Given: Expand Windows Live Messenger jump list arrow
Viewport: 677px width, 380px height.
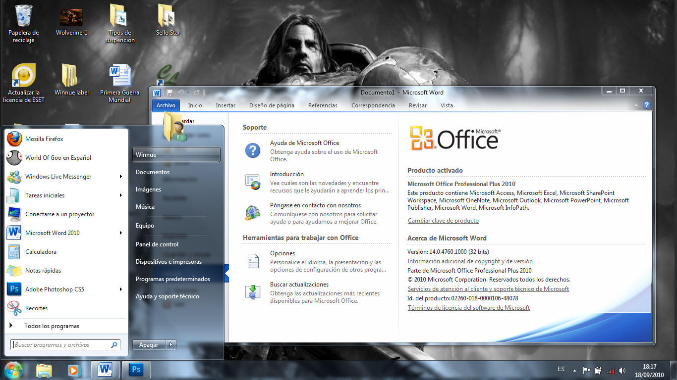Looking at the screenshot, I should [121, 177].
